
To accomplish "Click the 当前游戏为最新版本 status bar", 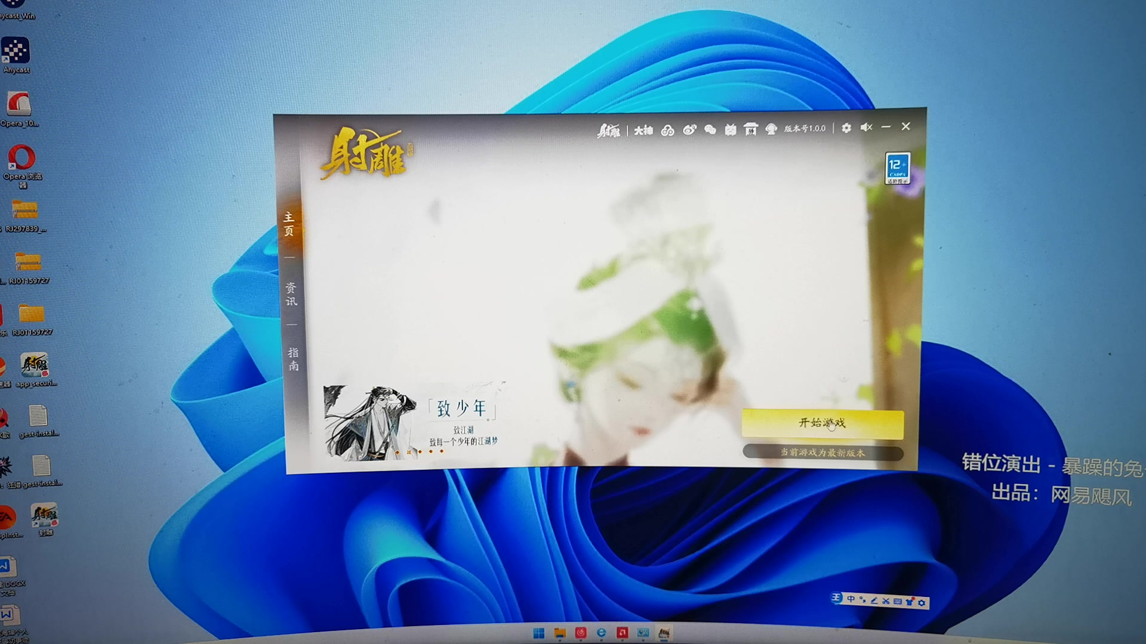I will (x=822, y=453).
